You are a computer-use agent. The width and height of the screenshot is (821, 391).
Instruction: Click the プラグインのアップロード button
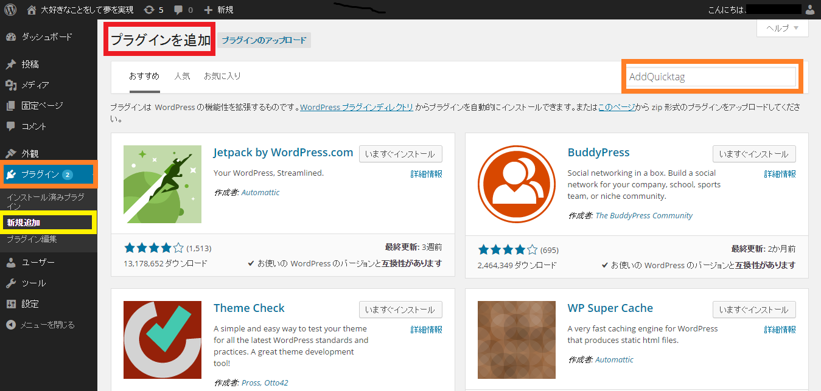[264, 40]
